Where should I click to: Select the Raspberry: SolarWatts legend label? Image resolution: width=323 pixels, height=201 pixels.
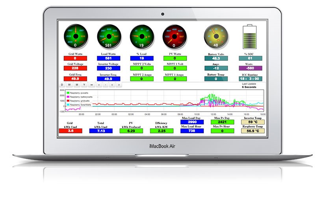[80, 105]
